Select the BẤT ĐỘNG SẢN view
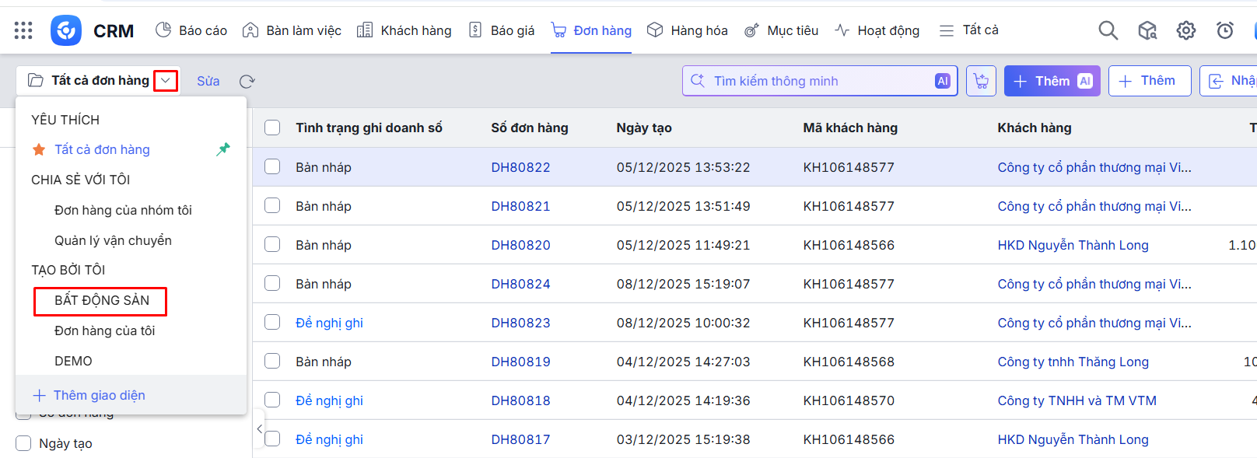Screen dimensions: 1257x458 point(101,301)
